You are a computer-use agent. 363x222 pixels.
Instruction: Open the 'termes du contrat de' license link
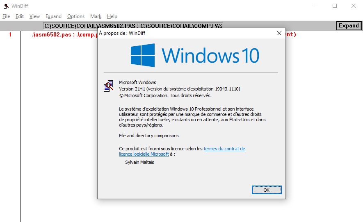[224, 149]
